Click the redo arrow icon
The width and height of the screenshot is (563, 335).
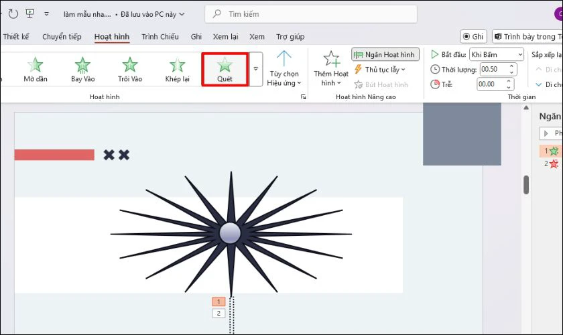pos(13,14)
